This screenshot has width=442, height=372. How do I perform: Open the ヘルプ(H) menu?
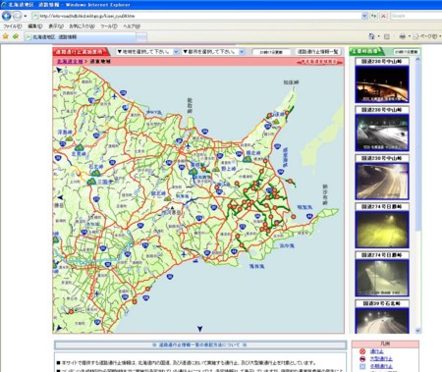132,27
